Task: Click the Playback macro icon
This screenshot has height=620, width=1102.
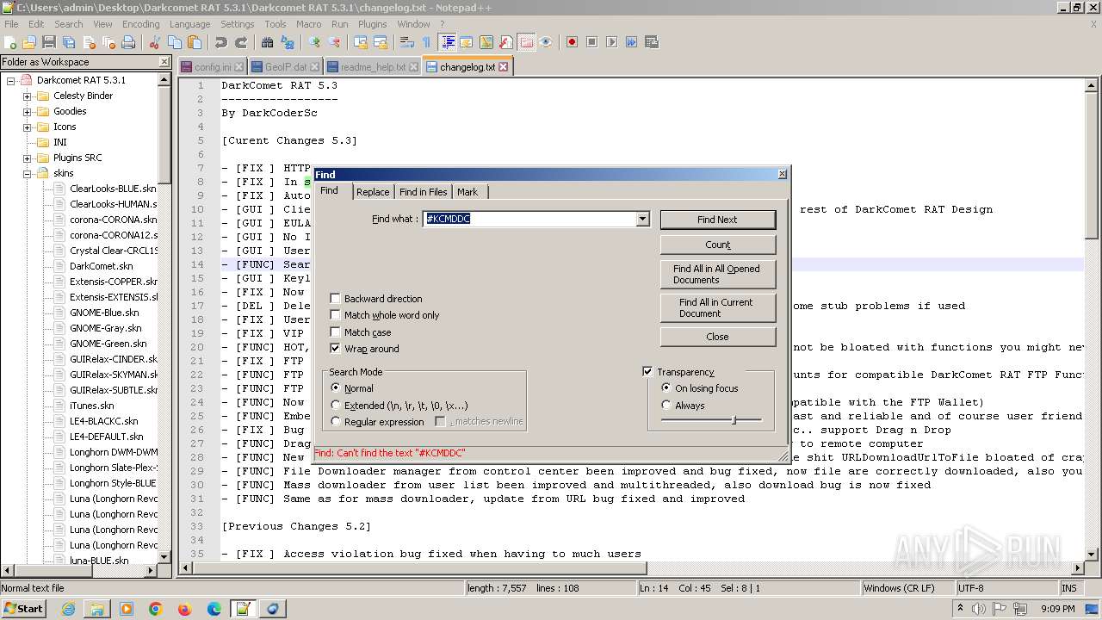Action: [612, 42]
